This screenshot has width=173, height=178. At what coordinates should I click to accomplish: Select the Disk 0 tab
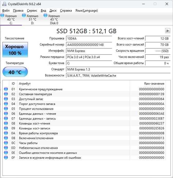coord(54,19)
